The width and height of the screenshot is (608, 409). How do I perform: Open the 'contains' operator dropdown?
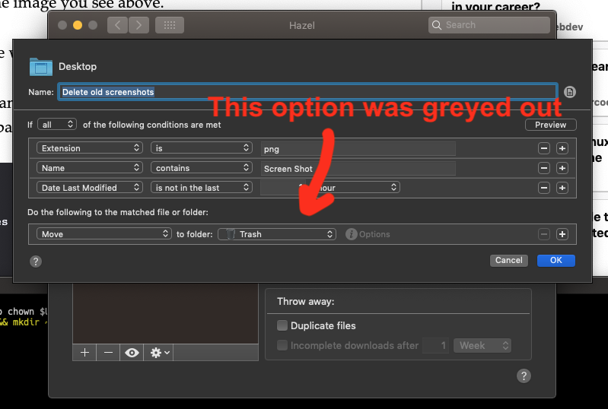click(202, 168)
